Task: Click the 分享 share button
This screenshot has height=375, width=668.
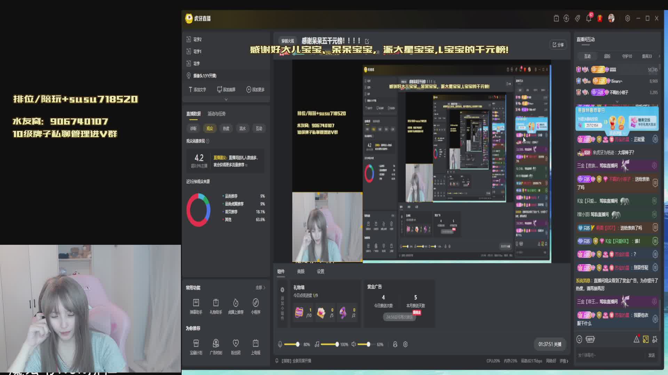Action: tap(558, 45)
